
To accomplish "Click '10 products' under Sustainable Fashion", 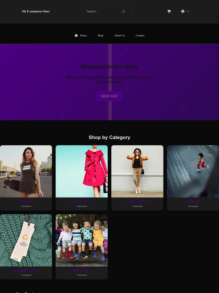I will [26, 275].
